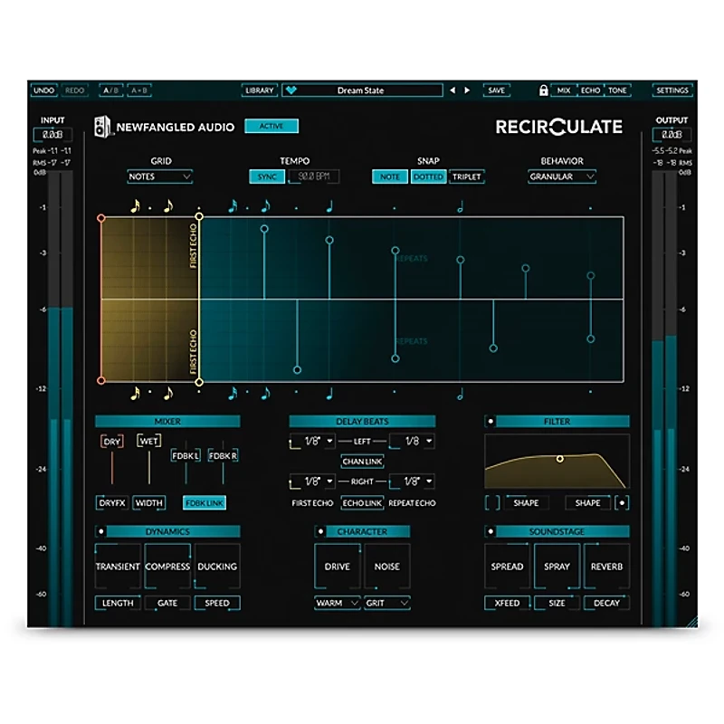Go to the previous preset arrow

(452, 90)
